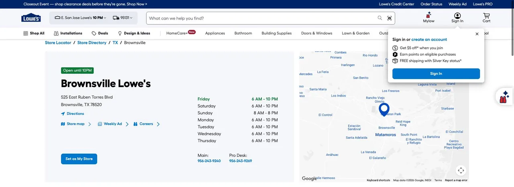Click the search magnifier icon
Image resolution: width=514 pixels, height=187 pixels.
tap(380, 18)
